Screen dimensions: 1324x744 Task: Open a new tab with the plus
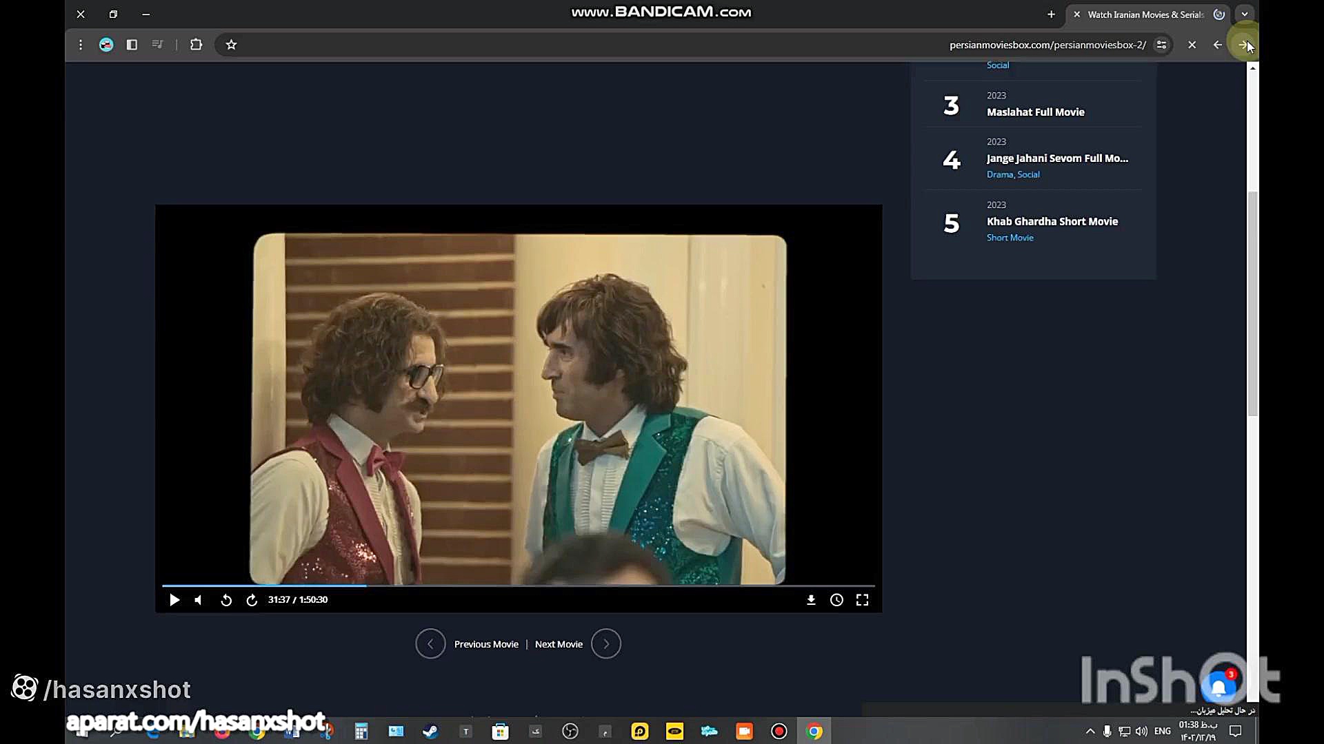point(1051,14)
